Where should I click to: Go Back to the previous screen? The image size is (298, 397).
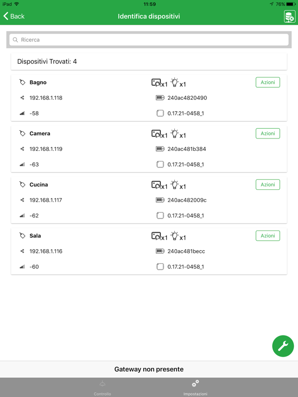[14, 16]
